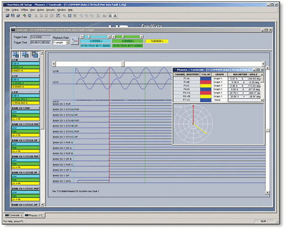Click the yellow time difference value box
This screenshot has width=285, height=229.
click(x=157, y=41)
